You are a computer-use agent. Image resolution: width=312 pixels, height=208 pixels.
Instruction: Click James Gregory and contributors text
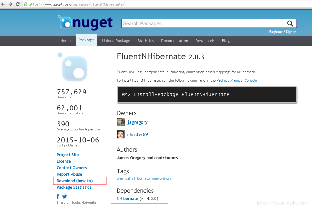point(147,158)
